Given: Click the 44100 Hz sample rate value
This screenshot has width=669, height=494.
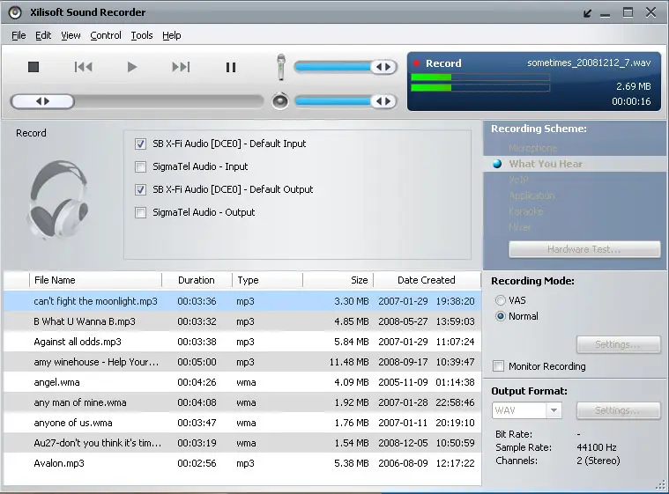Looking at the screenshot, I should coord(597,447).
